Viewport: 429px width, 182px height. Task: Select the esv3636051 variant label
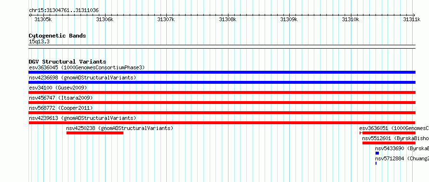pos(394,128)
